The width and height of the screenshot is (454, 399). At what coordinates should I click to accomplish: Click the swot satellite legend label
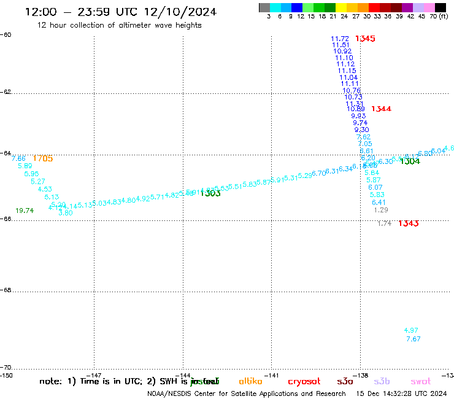click(421, 381)
